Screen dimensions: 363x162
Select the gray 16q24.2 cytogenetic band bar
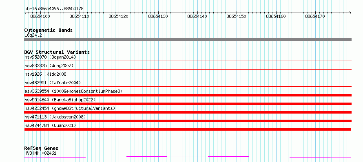[x=188, y=39]
